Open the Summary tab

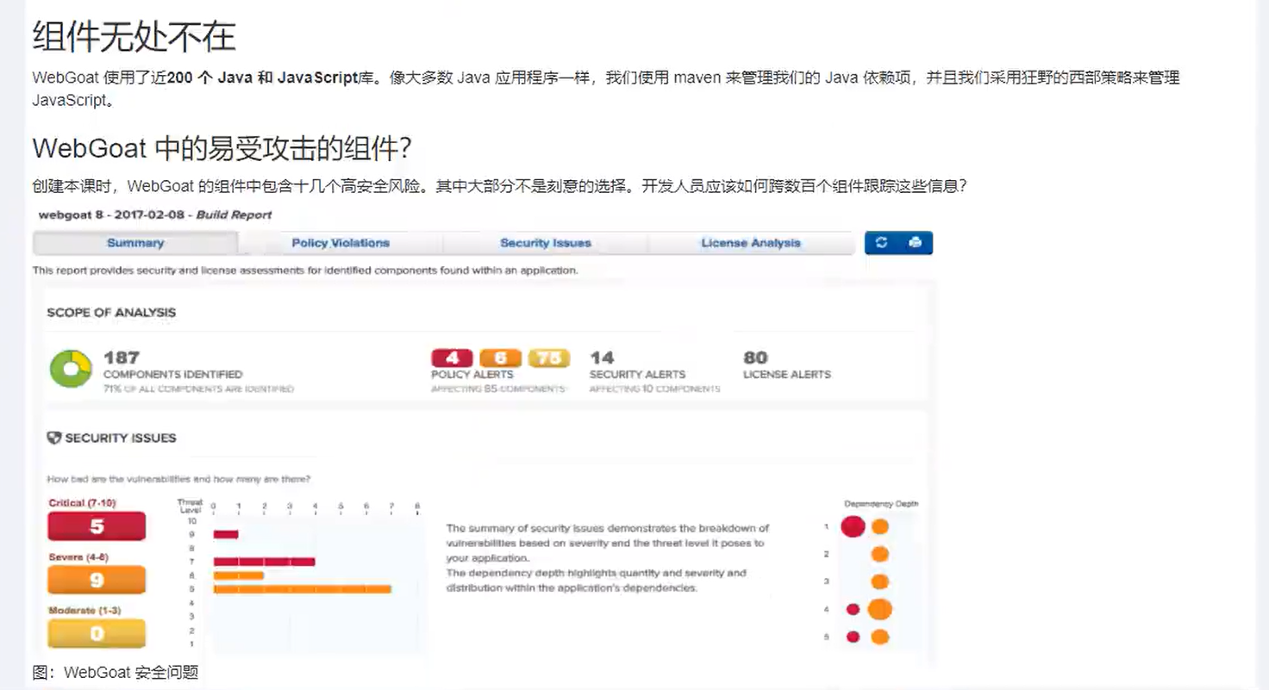135,243
